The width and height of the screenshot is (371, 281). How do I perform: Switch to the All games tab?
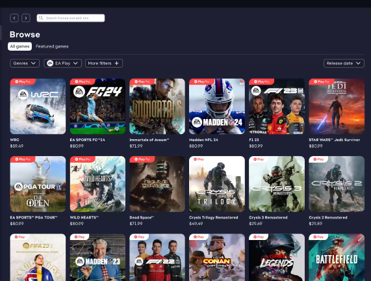(19, 46)
